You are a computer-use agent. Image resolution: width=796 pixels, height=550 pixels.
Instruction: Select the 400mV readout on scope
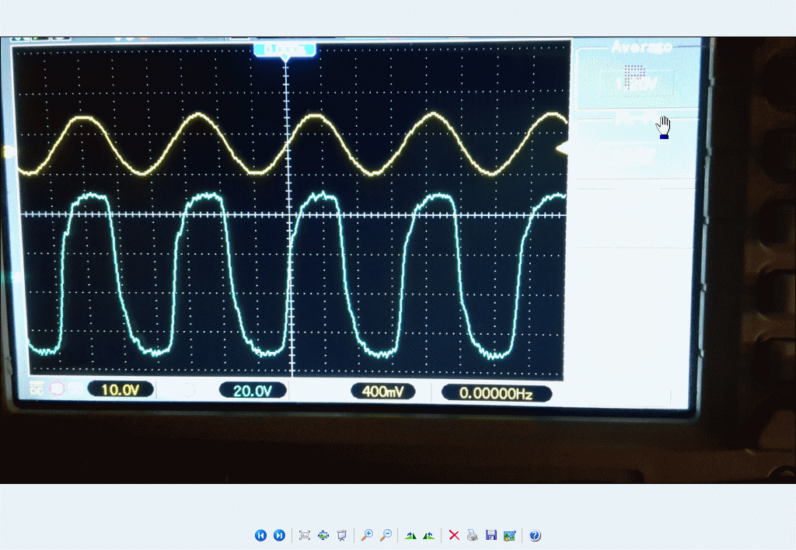point(383,392)
